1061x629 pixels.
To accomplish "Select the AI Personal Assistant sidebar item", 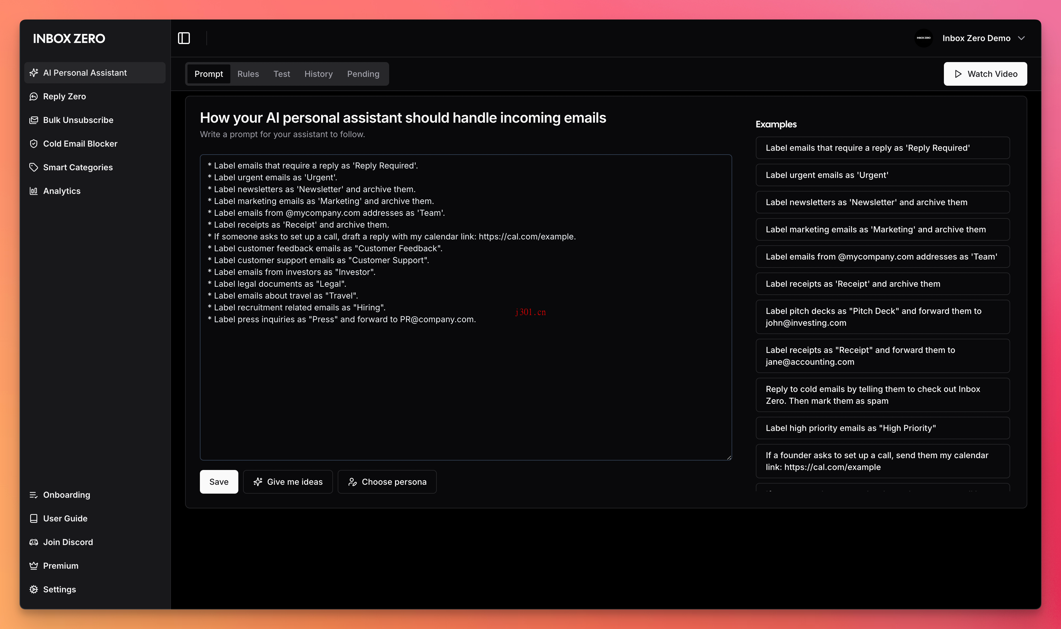I will point(95,73).
